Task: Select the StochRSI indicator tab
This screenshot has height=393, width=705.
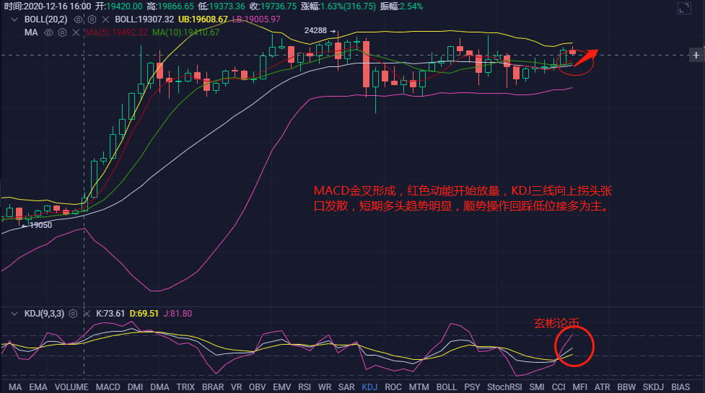Action: pos(504,387)
